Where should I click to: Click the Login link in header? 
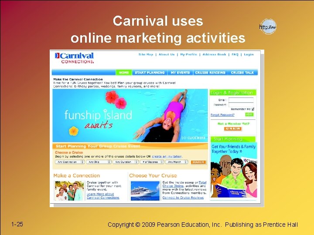tap(249, 54)
